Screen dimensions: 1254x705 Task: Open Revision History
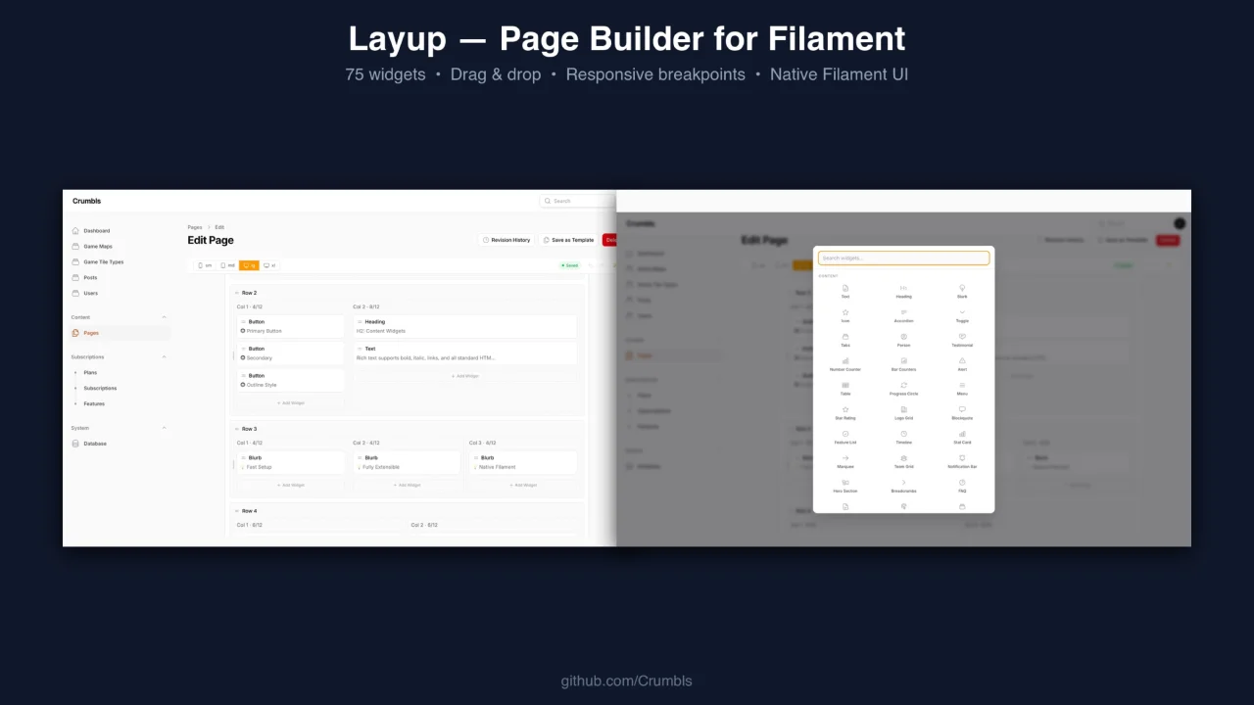pyautogui.click(x=506, y=240)
